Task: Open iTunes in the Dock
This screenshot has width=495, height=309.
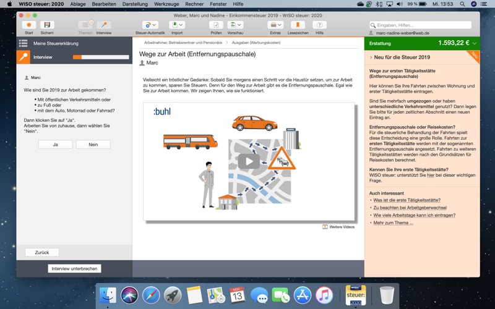Action: click(324, 295)
